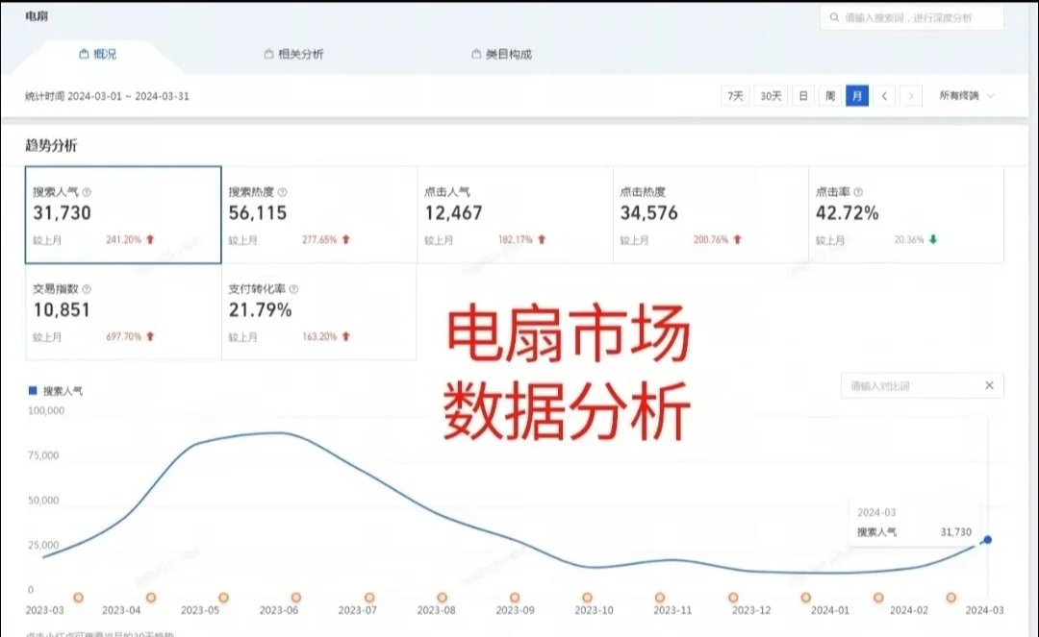
Task: Open the 类目构成 tab
Action: [x=504, y=54]
